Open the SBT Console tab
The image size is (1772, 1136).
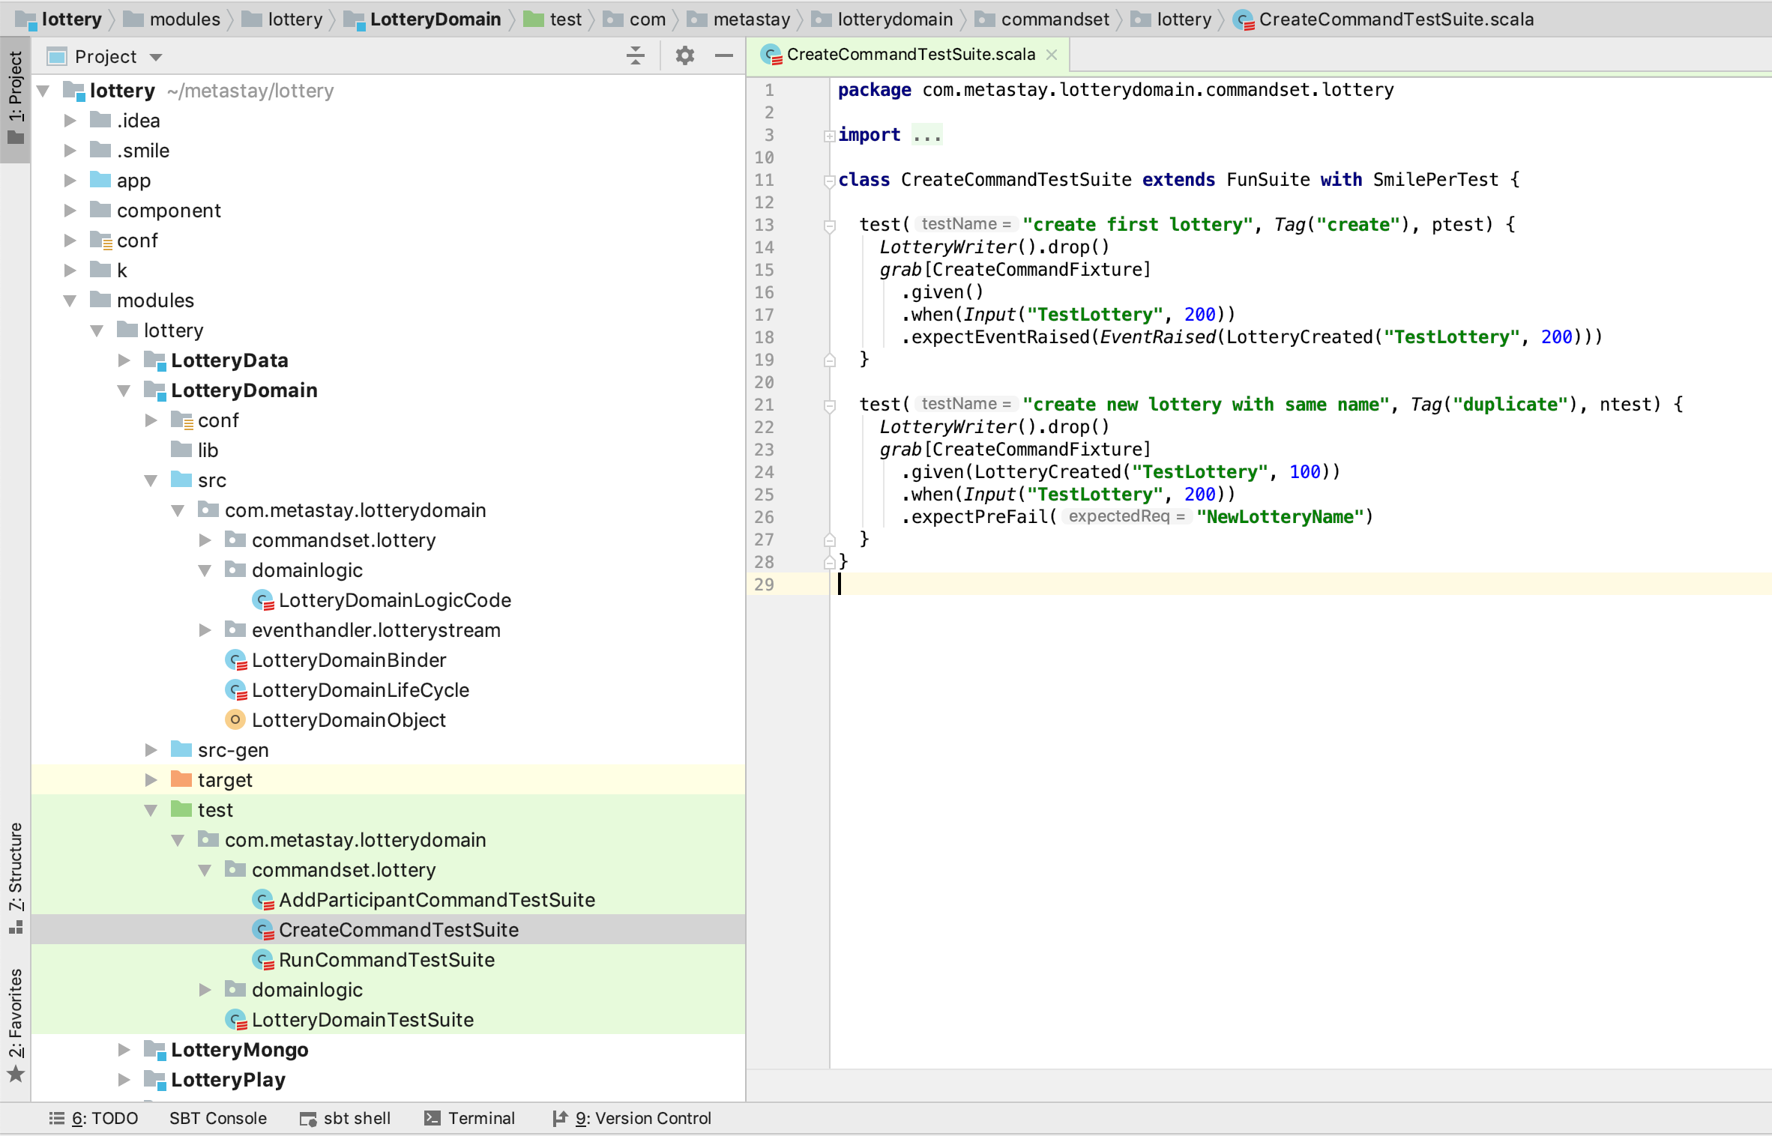tap(217, 1118)
